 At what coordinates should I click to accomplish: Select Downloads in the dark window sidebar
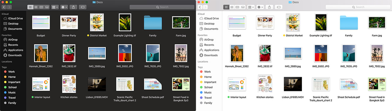[15, 55]
